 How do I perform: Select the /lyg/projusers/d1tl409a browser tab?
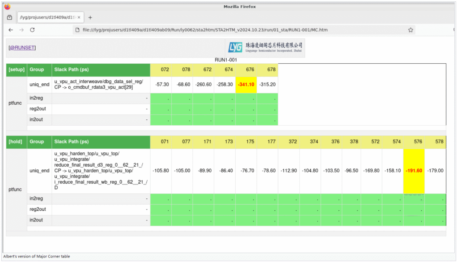pyautogui.click(x=47, y=17)
